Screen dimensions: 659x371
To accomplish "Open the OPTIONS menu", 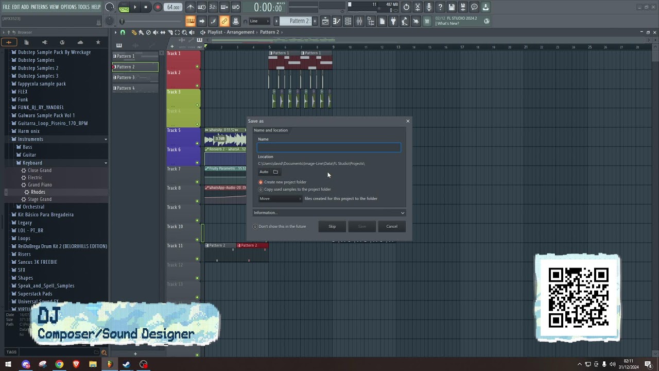I will click(x=68, y=7).
